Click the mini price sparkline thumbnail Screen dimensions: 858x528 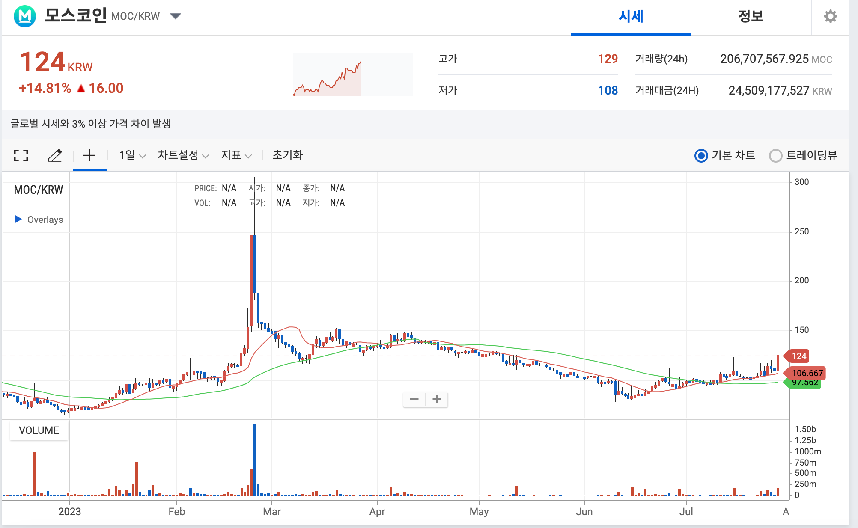pyautogui.click(x=352, y=74)
